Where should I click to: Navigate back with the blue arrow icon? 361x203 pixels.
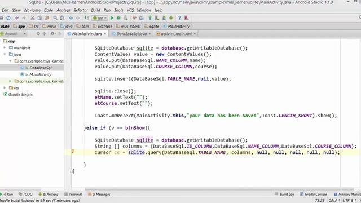(71, 18)
